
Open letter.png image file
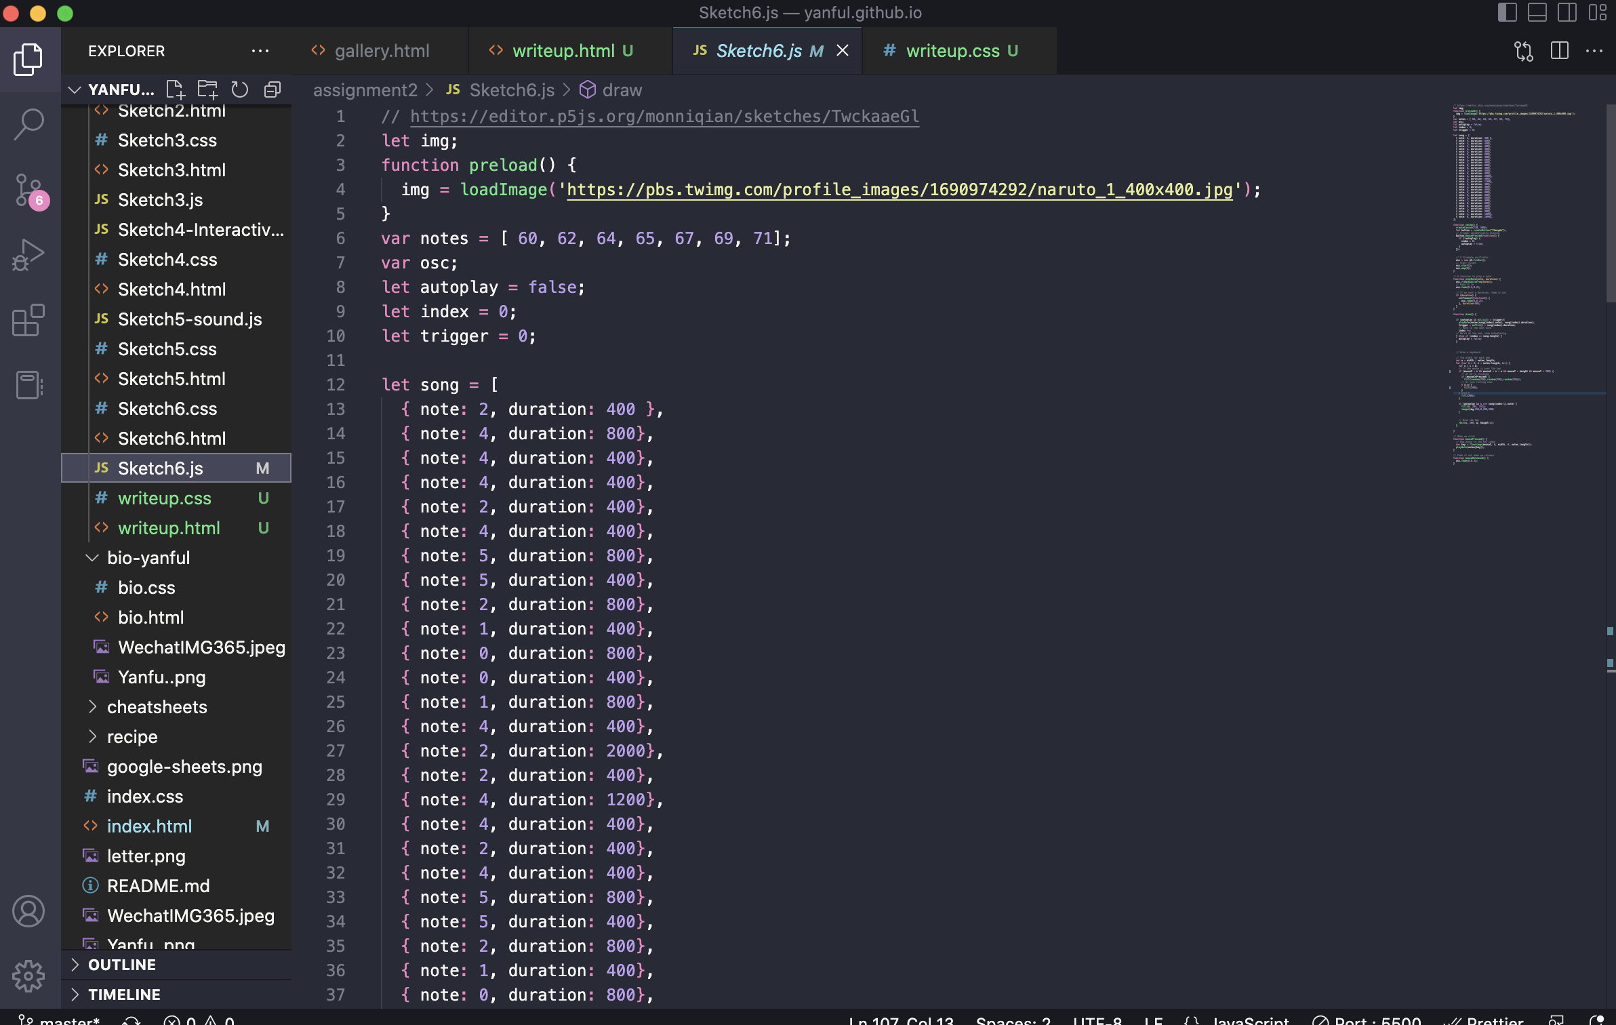click(x=176, y=856)
